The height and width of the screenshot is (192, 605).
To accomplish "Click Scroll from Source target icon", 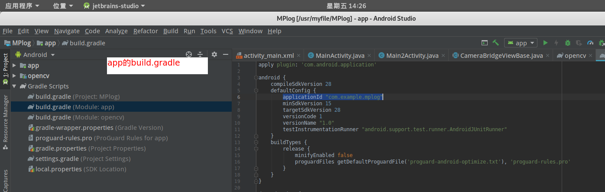I will (x=188, y=54).
